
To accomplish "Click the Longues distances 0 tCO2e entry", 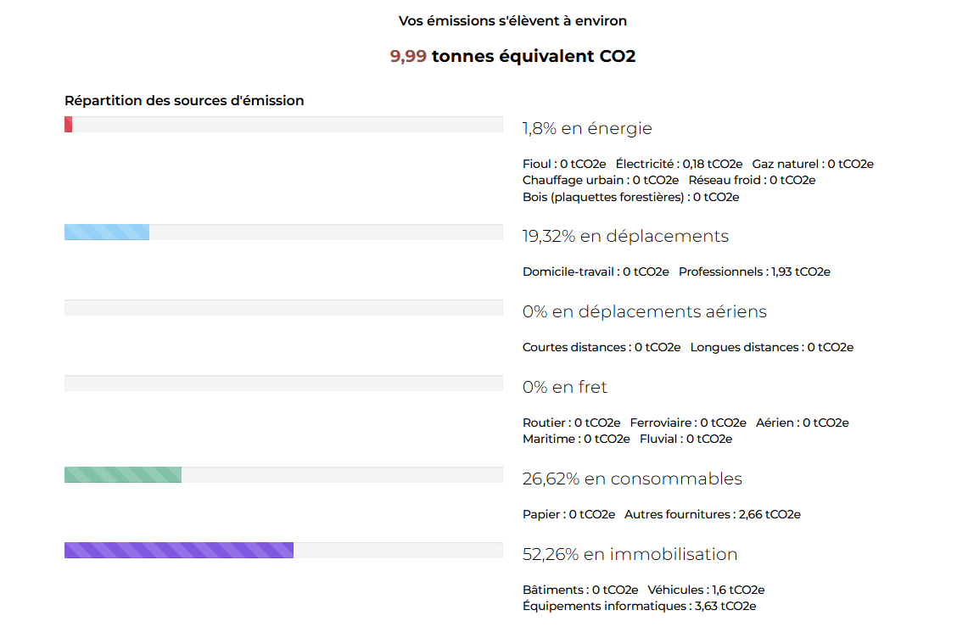I will [x=772, y=347].
